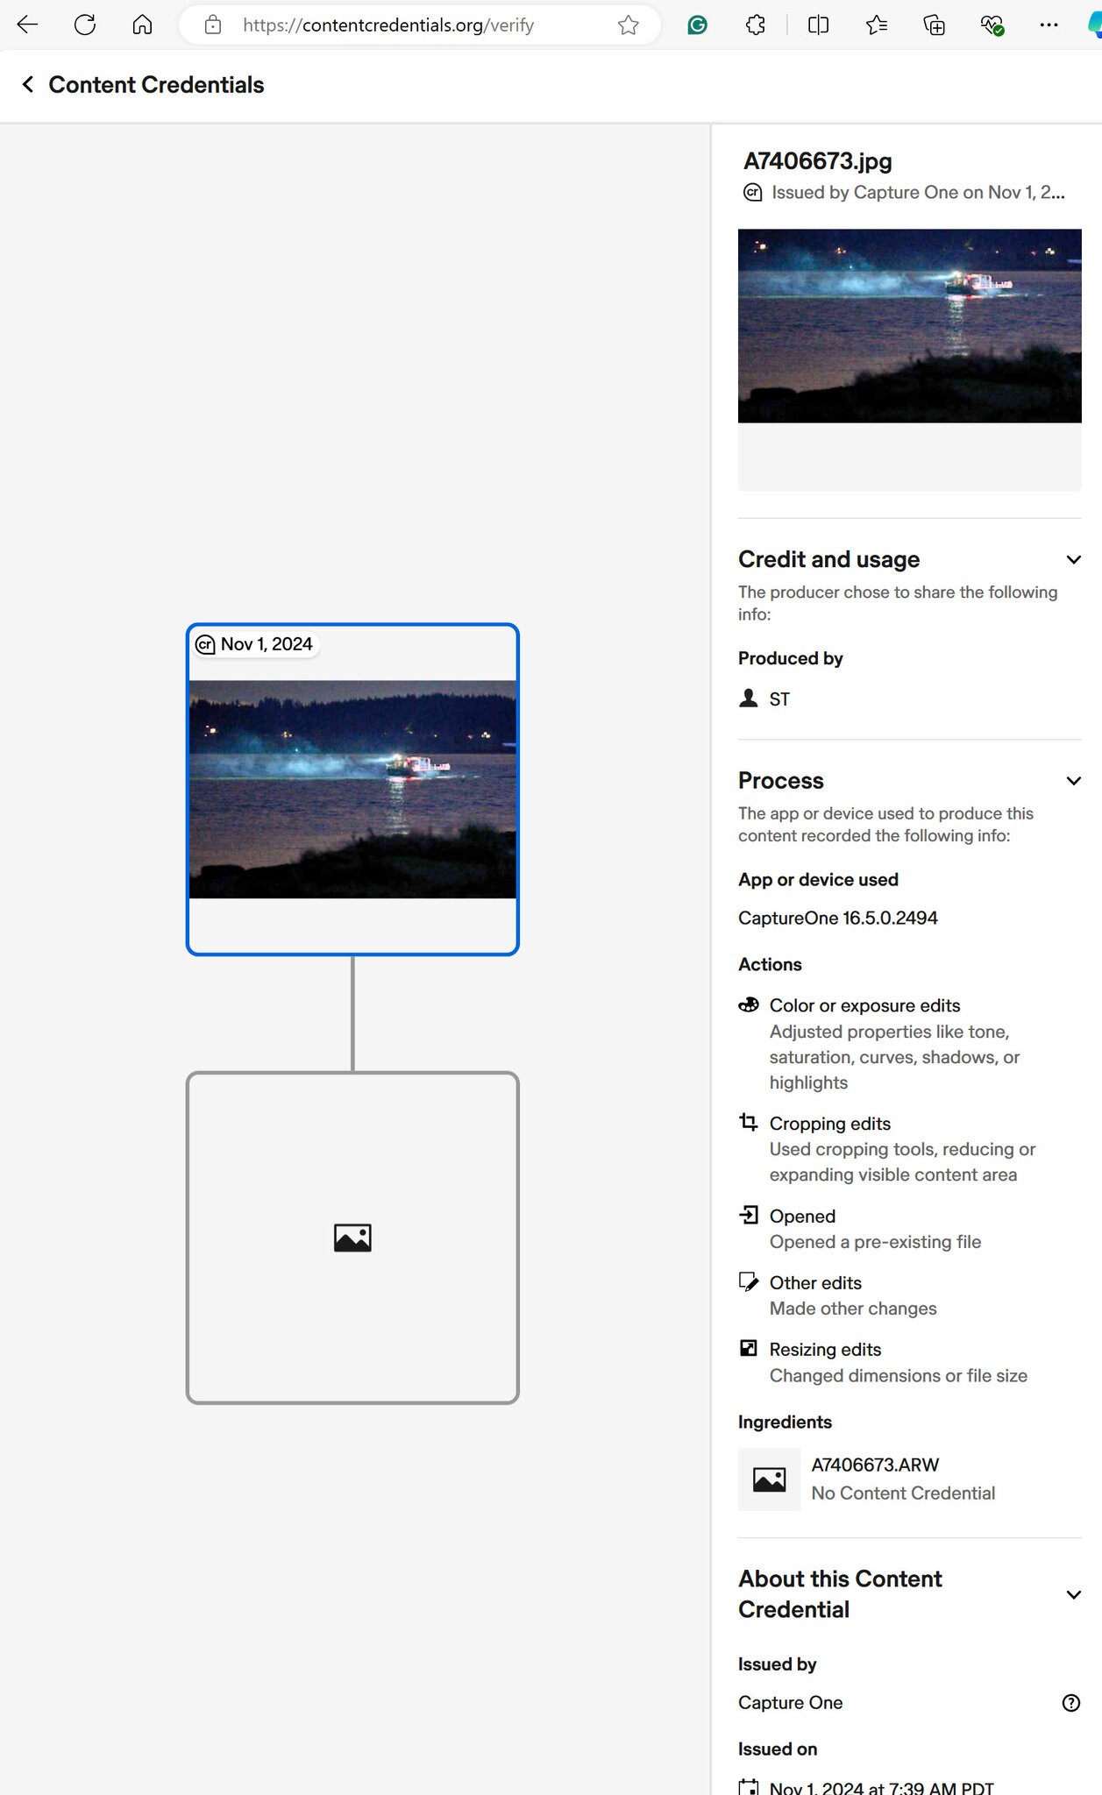Open browser essentials heart icon

click(992, 25)
